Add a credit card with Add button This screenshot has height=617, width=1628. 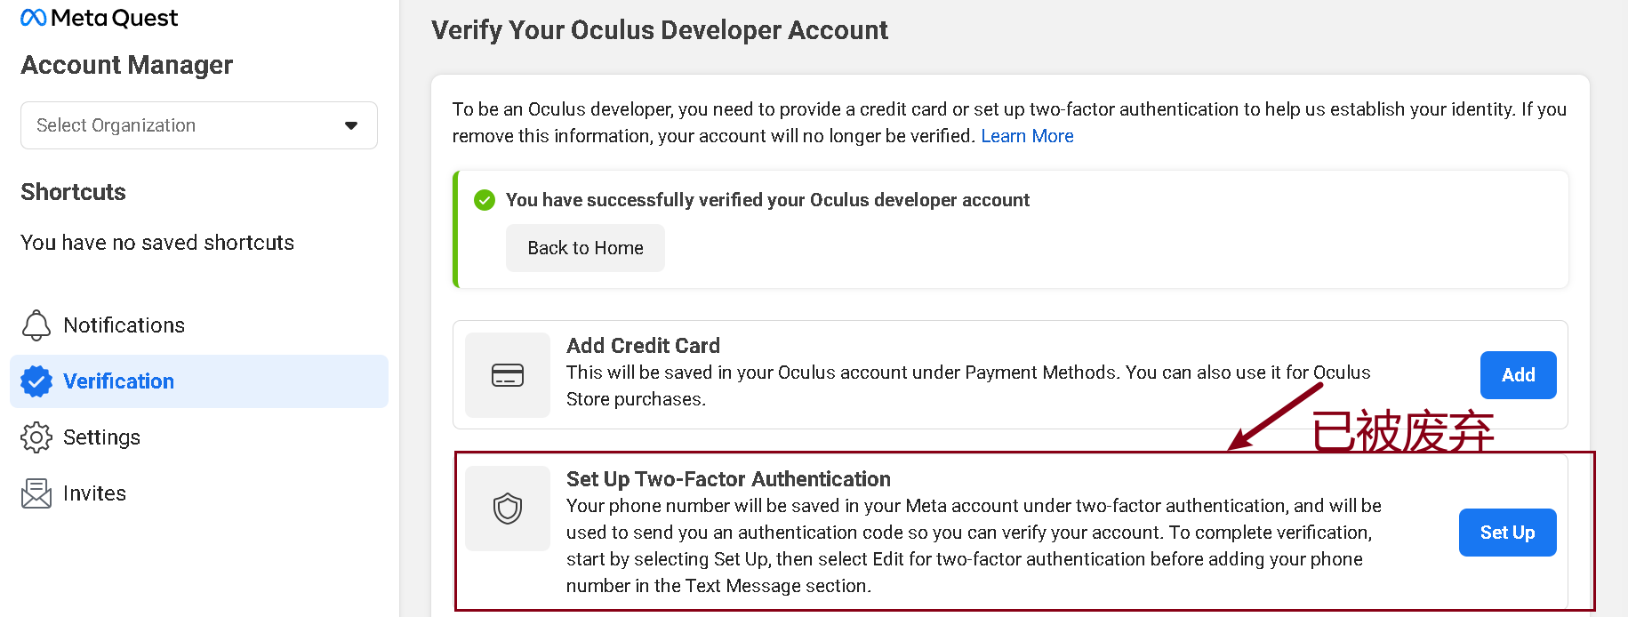coord(1519,375)
